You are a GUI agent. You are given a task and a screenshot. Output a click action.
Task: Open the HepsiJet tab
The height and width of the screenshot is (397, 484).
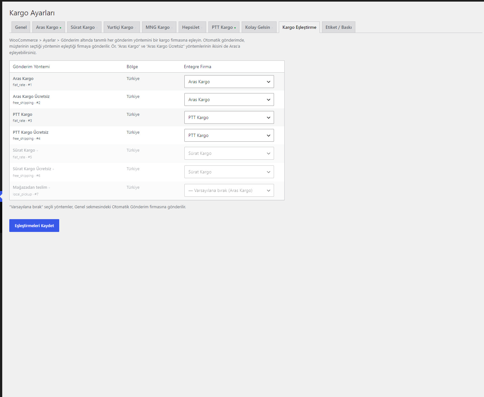[x=192, y=27]
